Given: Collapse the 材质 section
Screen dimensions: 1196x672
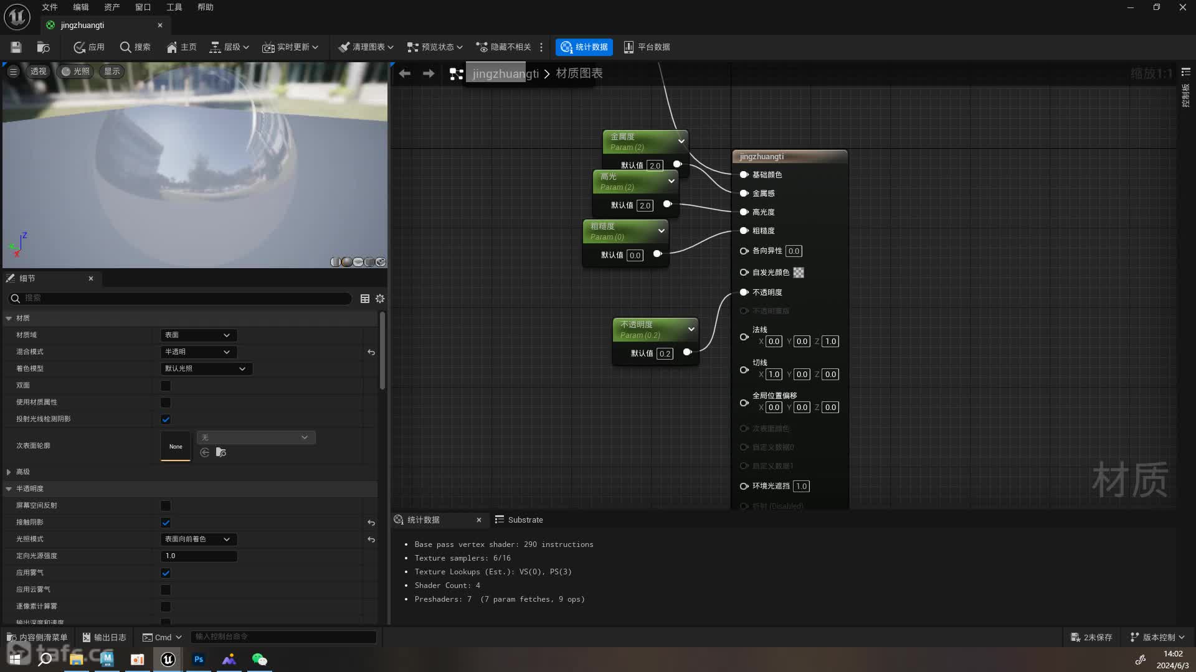Looking at the screenshot, I should pos(9,319).
